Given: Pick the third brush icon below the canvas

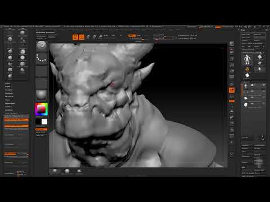Looking at the screenshot, I should tap(79, 171).
